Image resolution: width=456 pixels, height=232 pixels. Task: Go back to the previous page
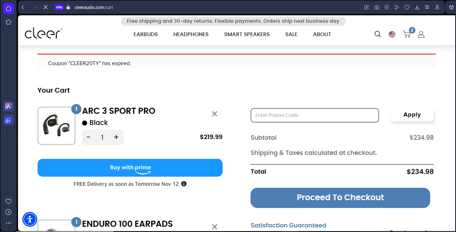23,7
